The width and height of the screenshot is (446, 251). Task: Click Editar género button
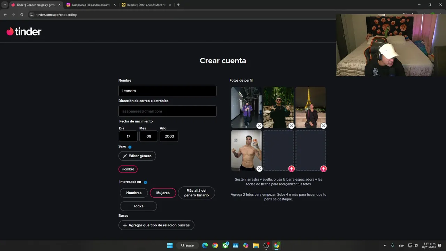tap(137, 156)
